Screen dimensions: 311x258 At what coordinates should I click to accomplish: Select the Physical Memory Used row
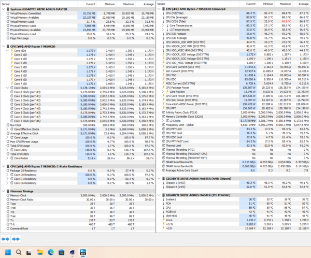[78, 26]
